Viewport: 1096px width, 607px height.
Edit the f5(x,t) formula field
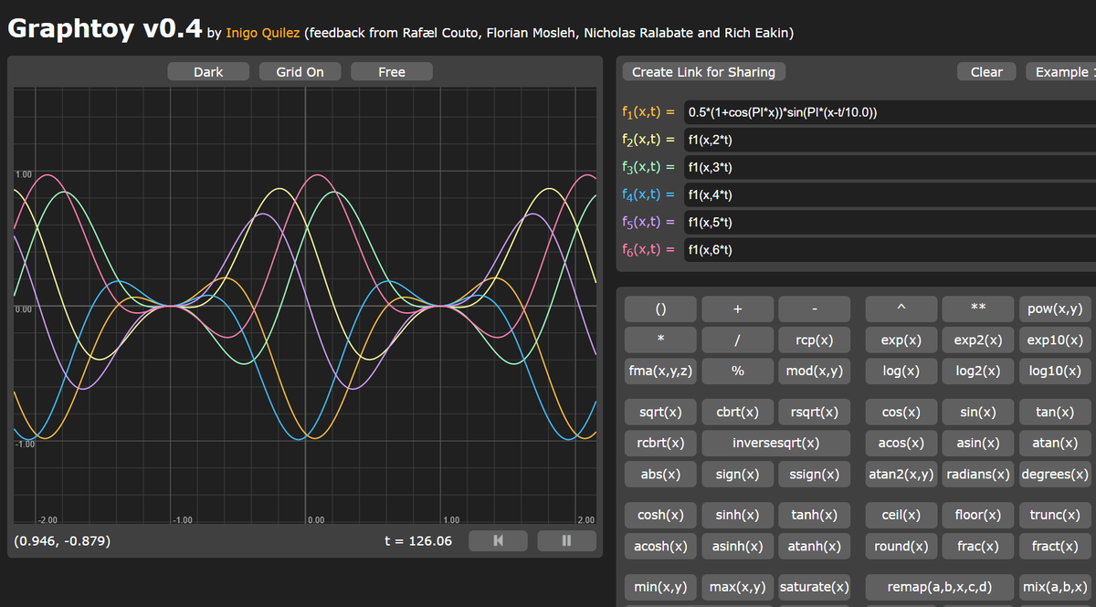(889, 222)
